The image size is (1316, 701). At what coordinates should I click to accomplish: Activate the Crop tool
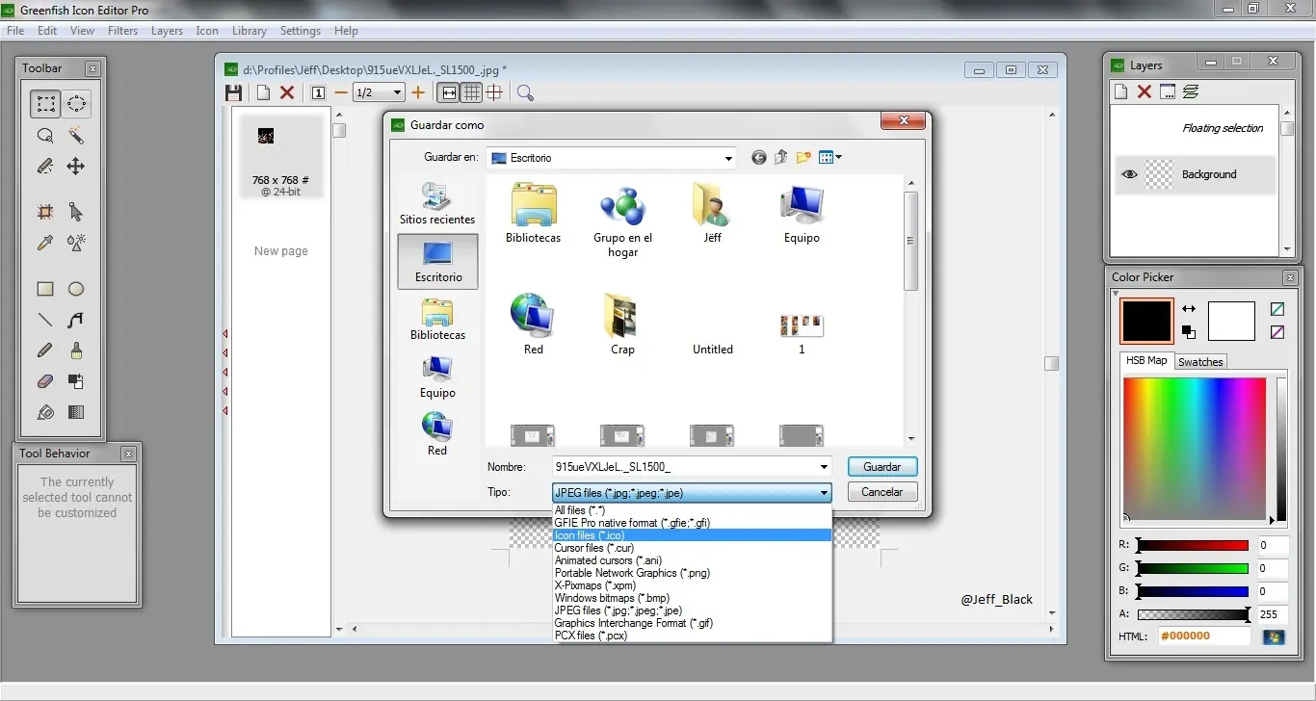point(45,212)
